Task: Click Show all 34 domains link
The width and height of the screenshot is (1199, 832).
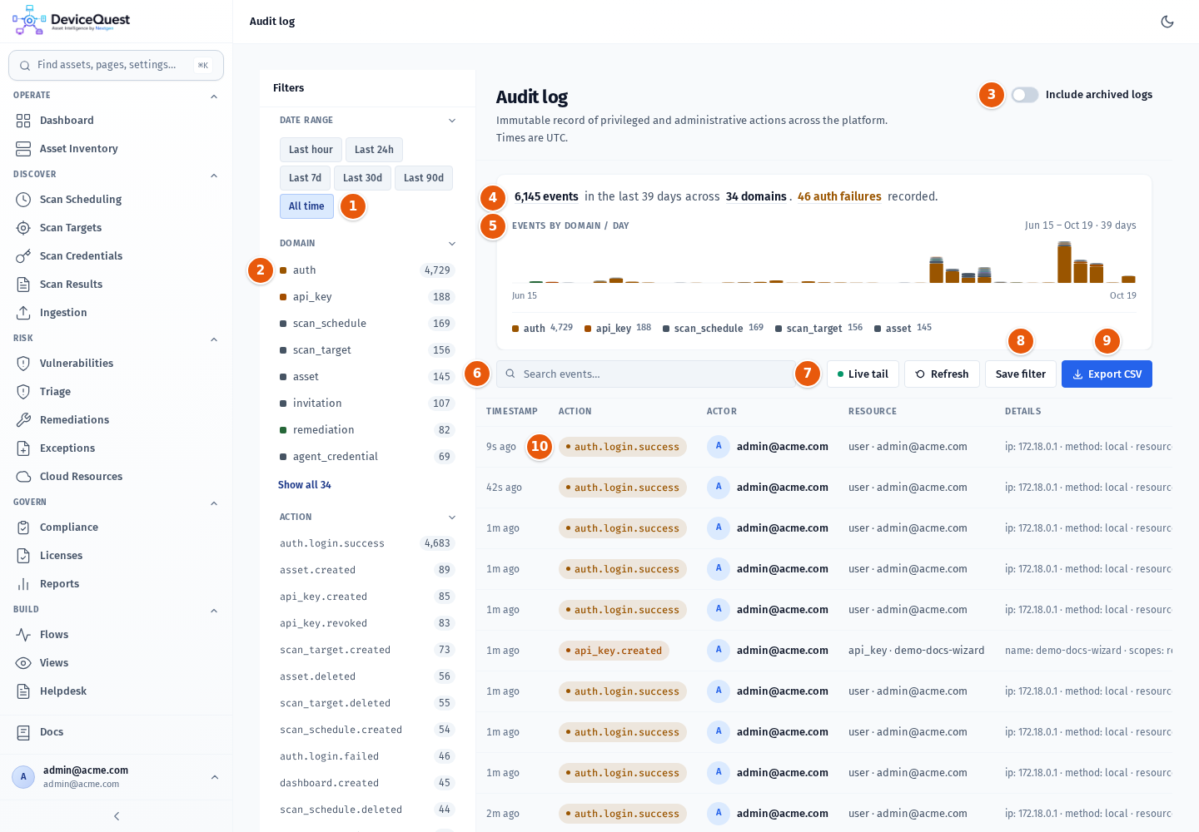Action: (x=305, y=485)
